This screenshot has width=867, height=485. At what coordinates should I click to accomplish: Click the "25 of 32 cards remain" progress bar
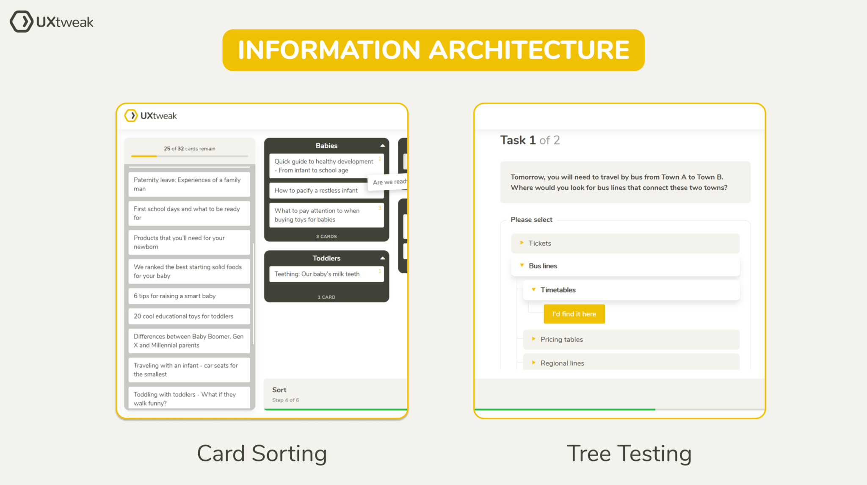190,156
